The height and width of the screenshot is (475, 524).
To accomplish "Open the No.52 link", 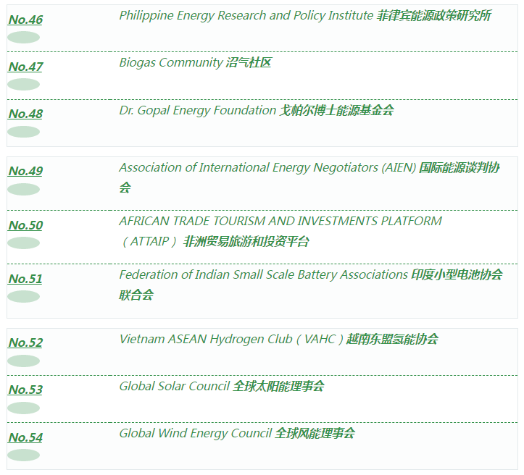I will 25,342.
